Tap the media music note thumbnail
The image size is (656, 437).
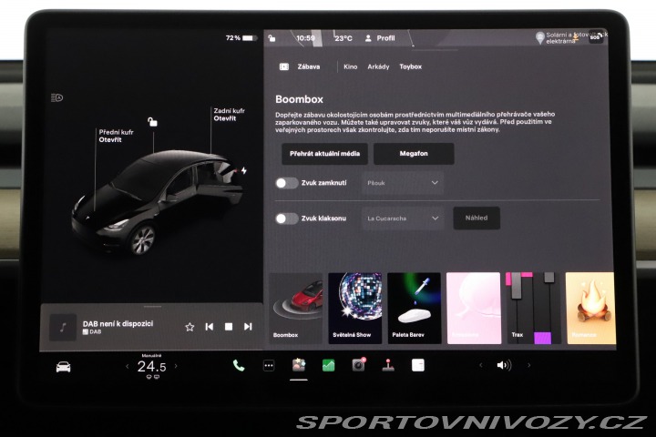[x=63, y=327]
